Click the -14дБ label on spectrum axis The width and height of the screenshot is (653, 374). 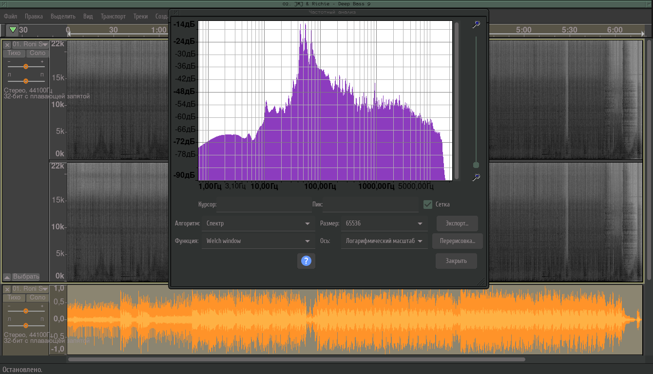click(x=184, y=24)
